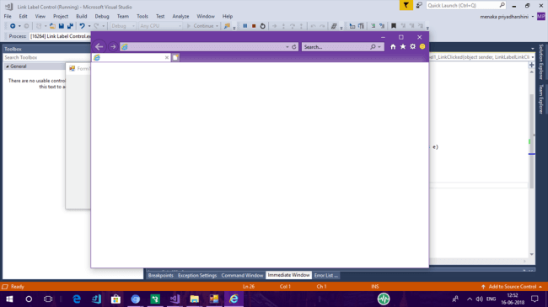This screenshot has width=548, height=307.
Task: Click the smiley feedback icon in Internet Explorer
Action: [422, 46]
